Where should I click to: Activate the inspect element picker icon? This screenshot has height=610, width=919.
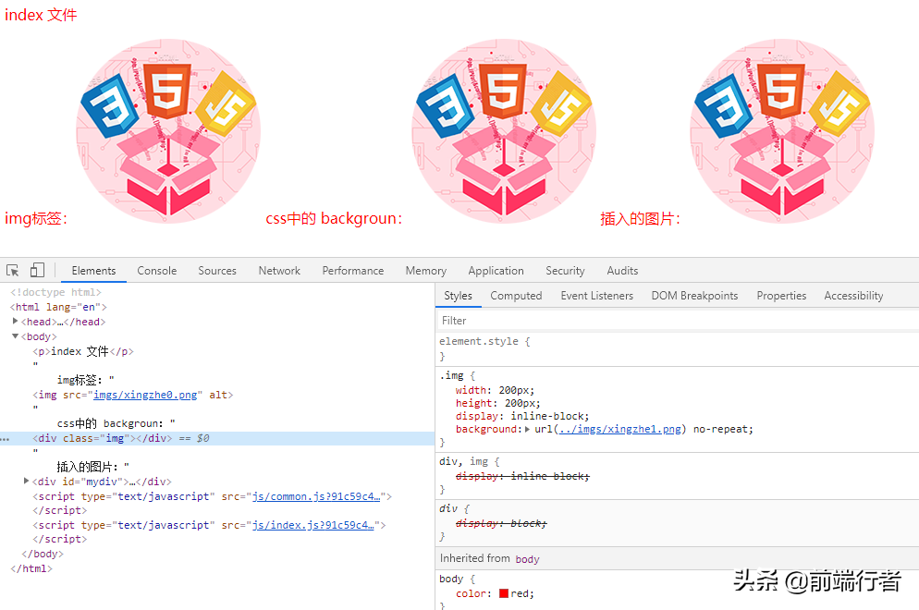pyautogui.click(x=13, y=270)
